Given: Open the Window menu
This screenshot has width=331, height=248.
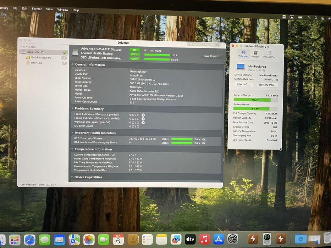Looking at the screenshot, I should tap(63, 10).
